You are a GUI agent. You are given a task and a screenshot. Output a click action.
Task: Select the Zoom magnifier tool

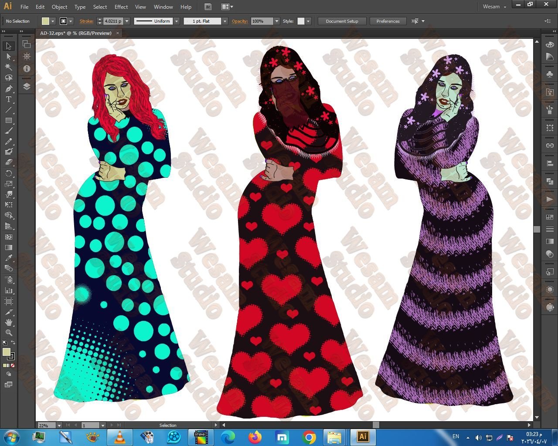click(9, 333)
